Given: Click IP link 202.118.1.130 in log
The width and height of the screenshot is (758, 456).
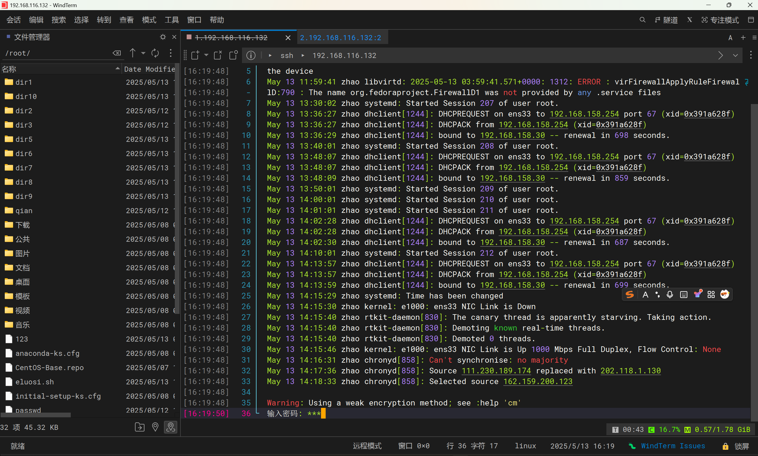Looking at the screenshot, I should [x=630, y=371].
